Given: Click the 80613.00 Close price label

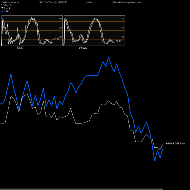Looking at the screenshot, I should pos(175,144).
